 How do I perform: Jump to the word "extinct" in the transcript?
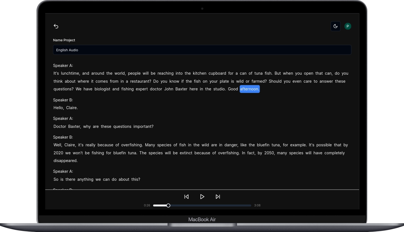tap(186, 153)
